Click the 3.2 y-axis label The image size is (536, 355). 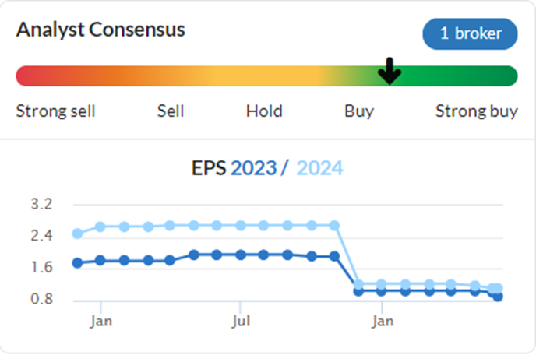click(x=42, y=204)
